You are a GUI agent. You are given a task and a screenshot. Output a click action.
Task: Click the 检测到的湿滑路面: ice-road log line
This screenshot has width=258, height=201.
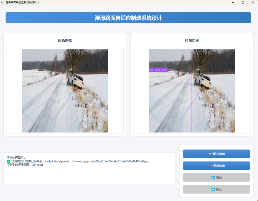click(25, 165)
